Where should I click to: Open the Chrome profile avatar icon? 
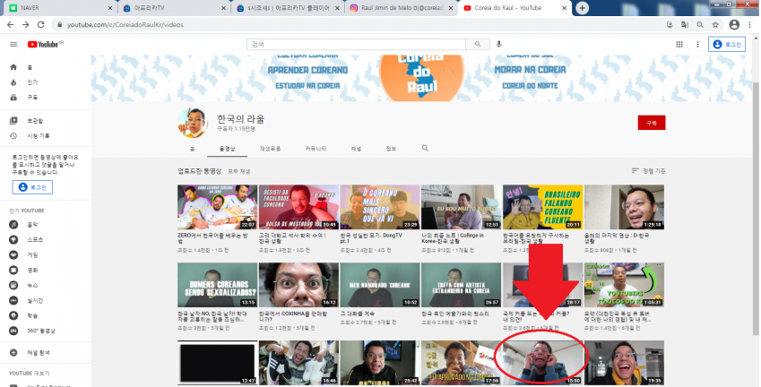point(734,25)
